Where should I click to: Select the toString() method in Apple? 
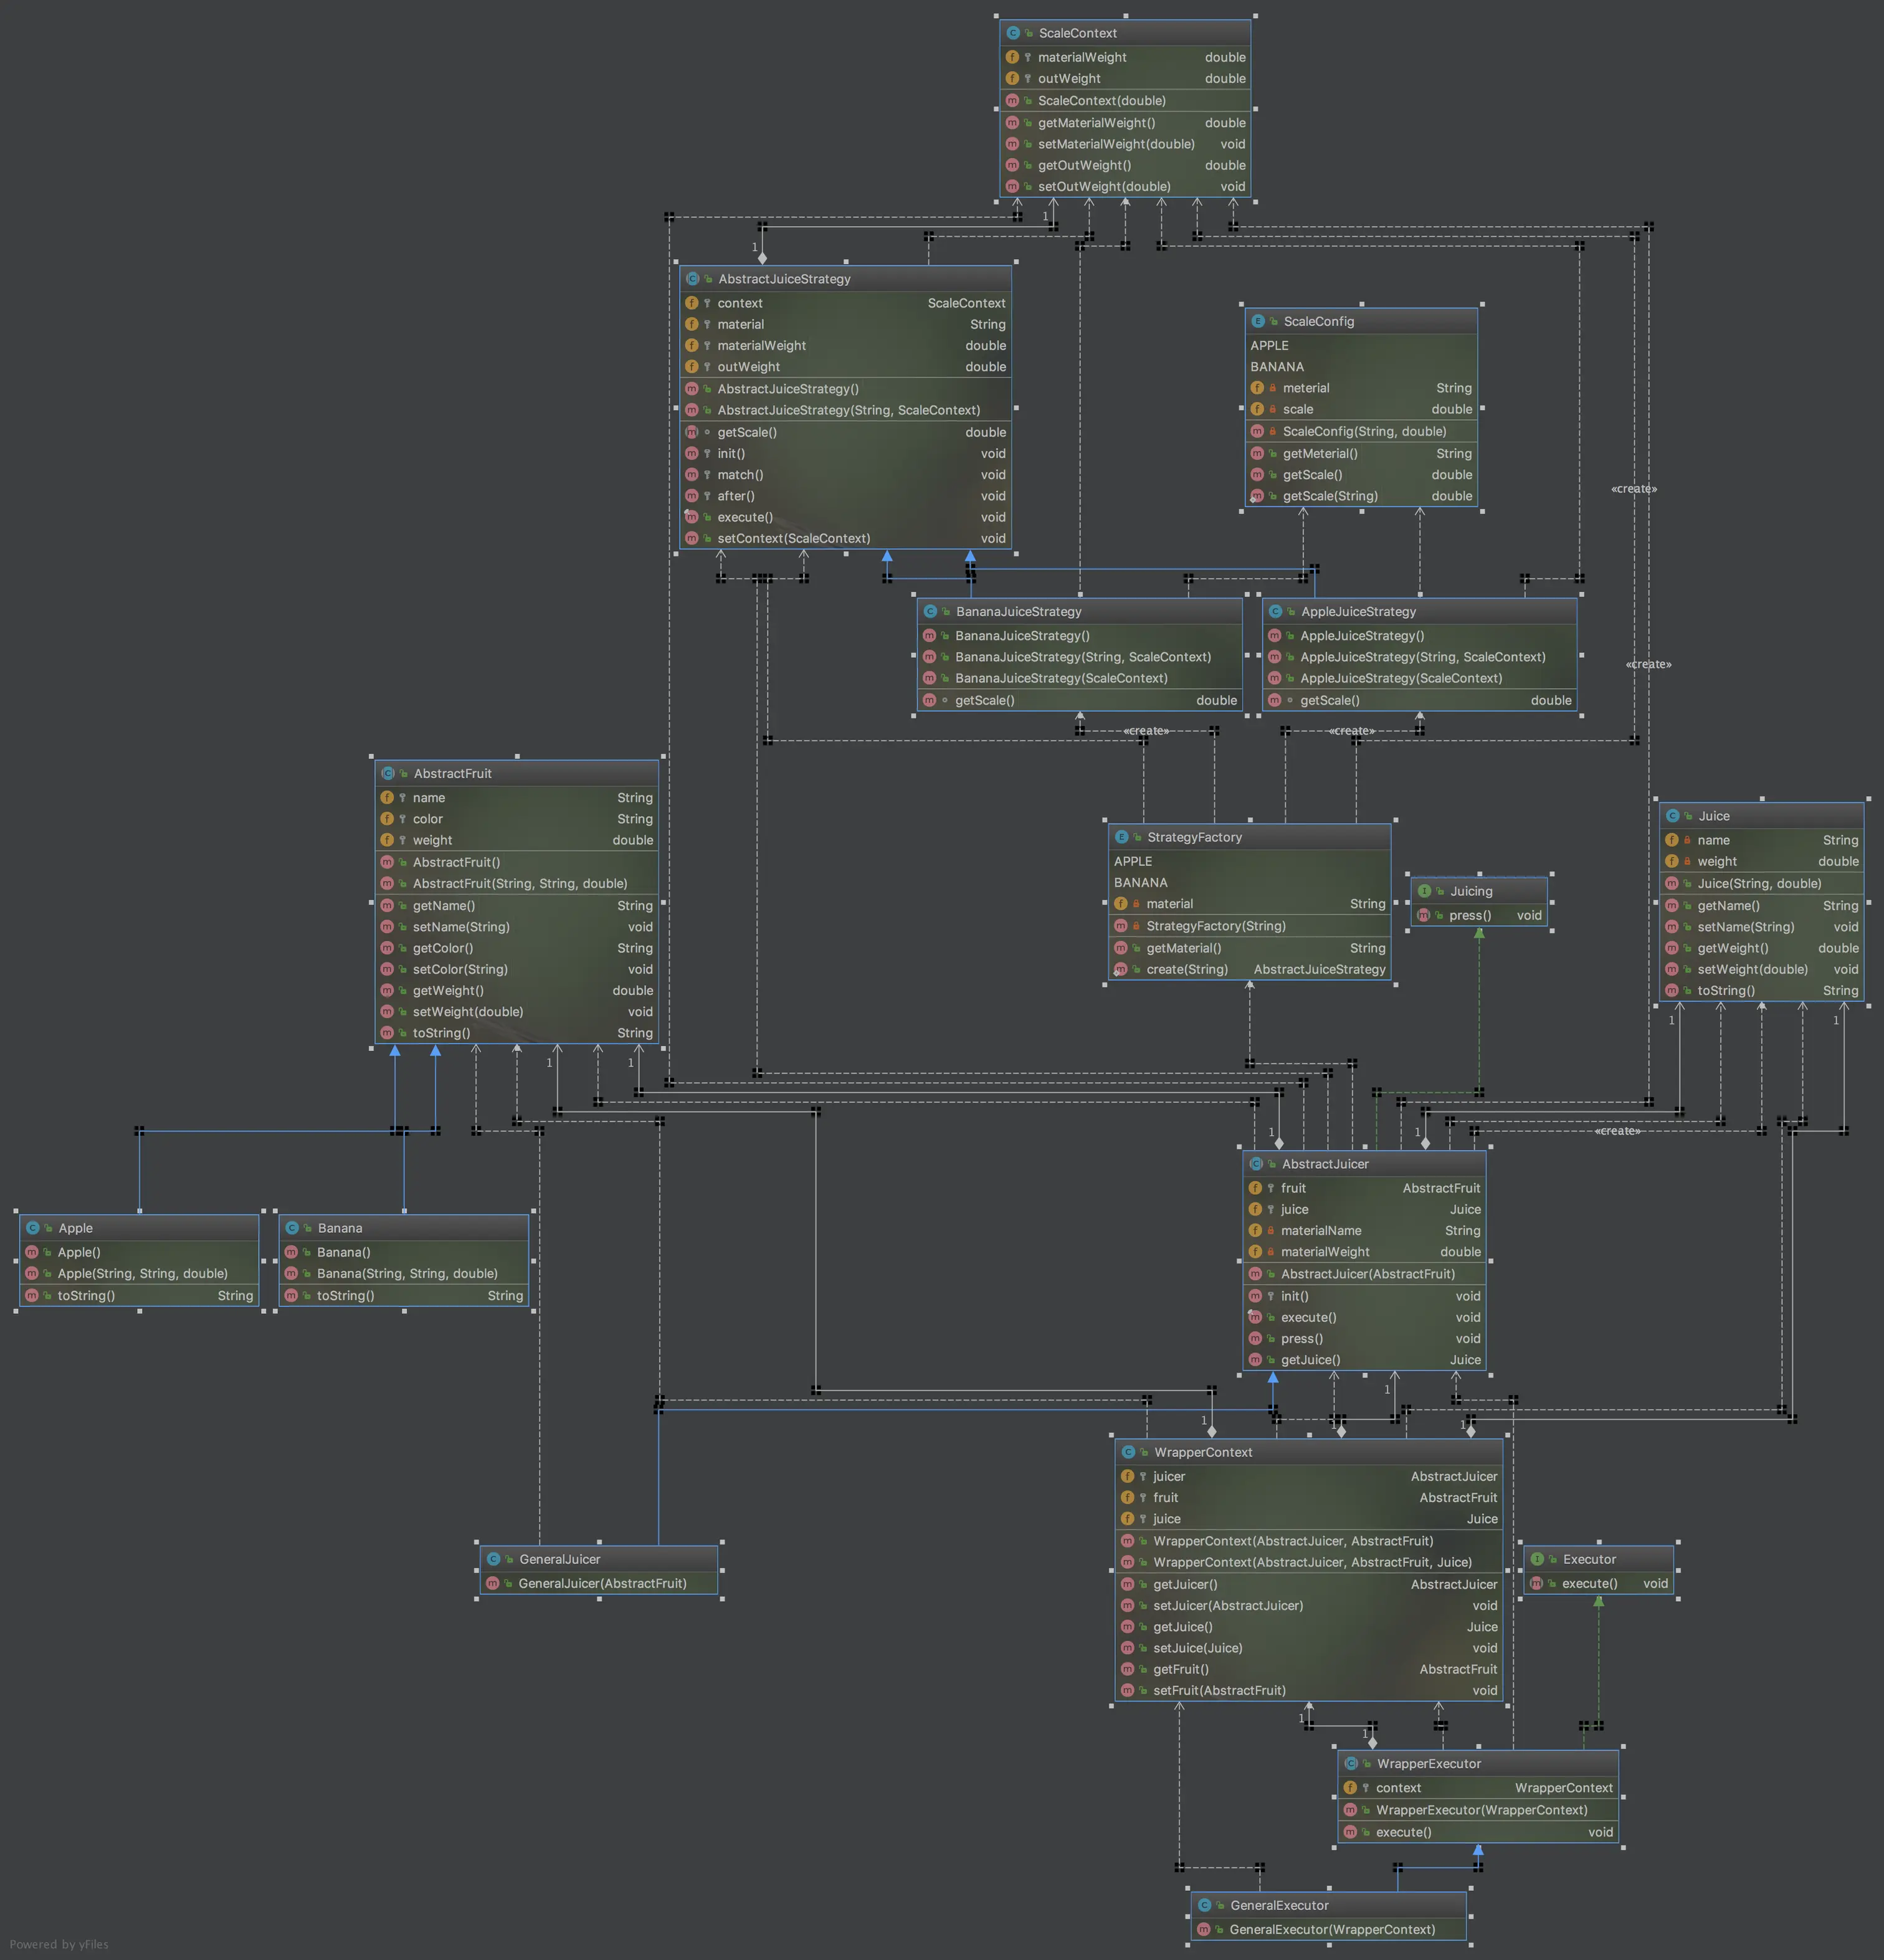pyautogui.click(x=86, y=1295)
